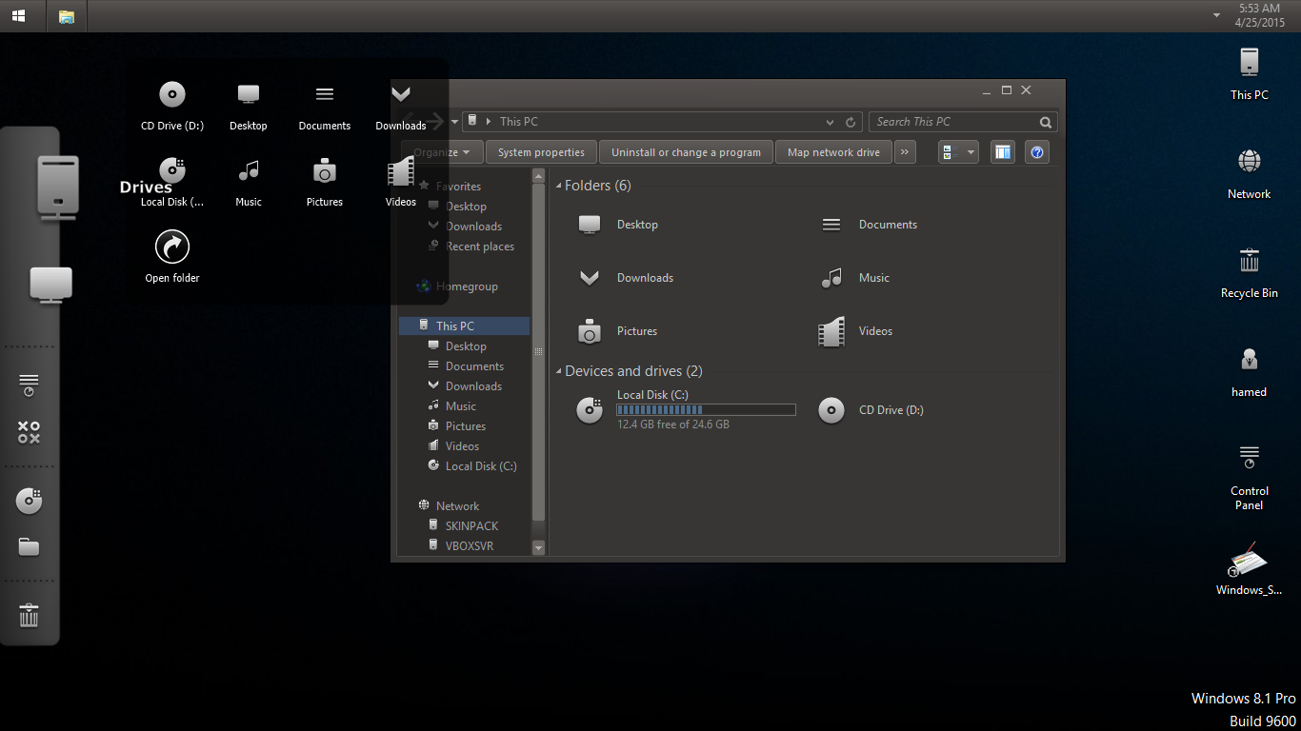Open CD Drive (D:) in the Drives flyout

(x=172, y=95)
